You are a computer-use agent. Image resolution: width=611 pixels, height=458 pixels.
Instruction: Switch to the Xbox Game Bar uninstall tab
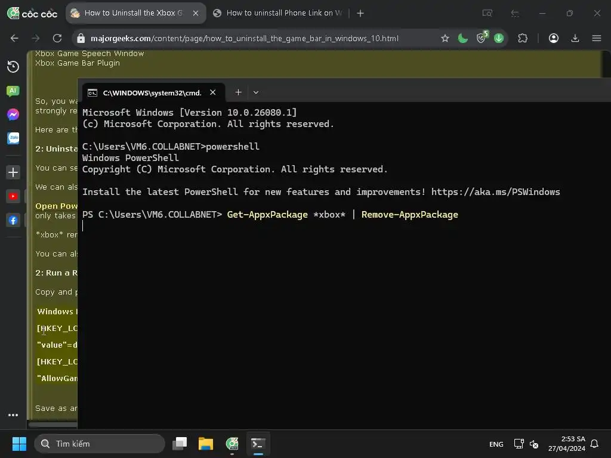[132, 13]
